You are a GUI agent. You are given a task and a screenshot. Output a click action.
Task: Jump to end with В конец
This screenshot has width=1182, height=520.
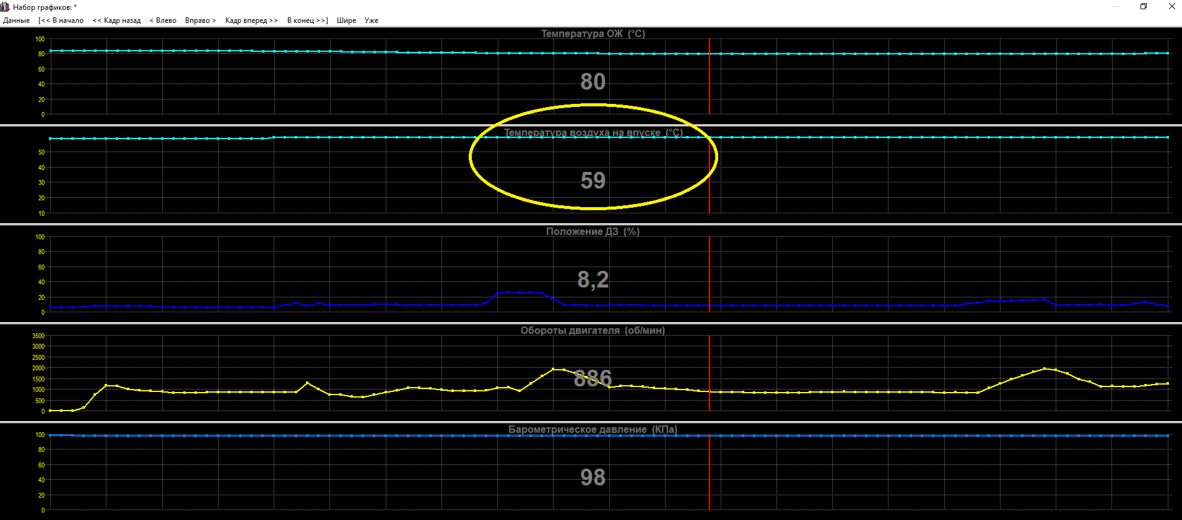[x=308, y=20]
